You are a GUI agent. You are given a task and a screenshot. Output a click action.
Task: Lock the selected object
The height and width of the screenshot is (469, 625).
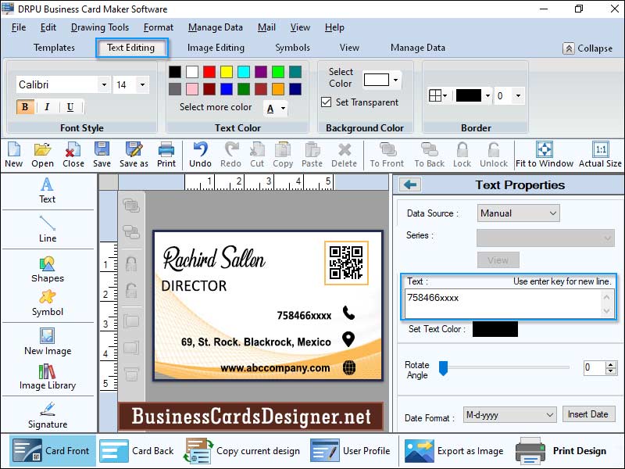(x=462, y=154)
